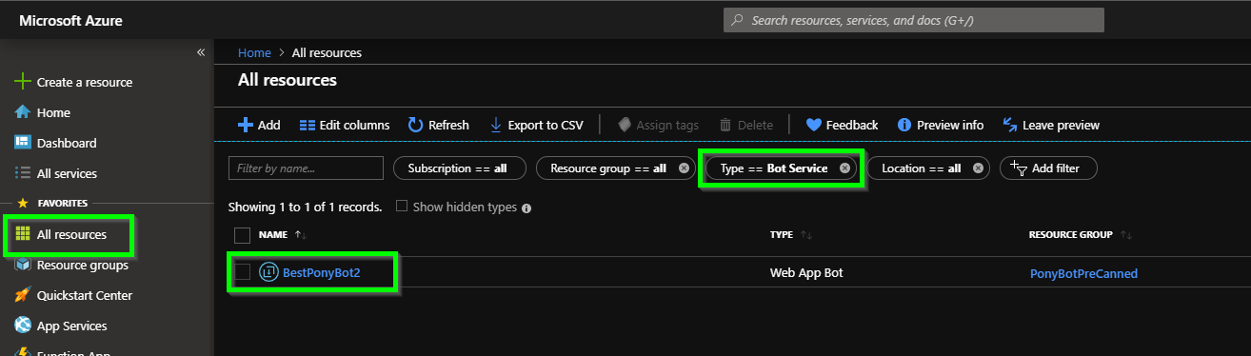1251x356 pixels.
Task: Open the BestPonyBot2 resource link
Action: tap(323, 272)
